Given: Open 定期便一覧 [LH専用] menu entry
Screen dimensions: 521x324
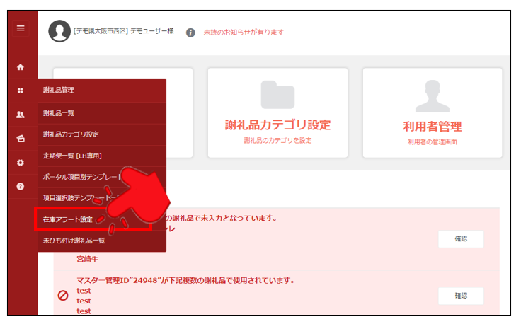Looking at the screenshot, I should [73, 156].
